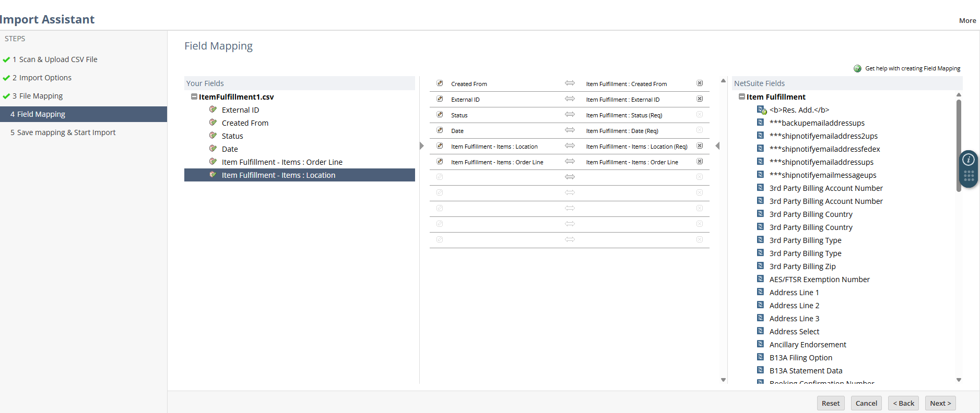Click left-pointing arrow to add NetSuite field to mapping
This screenshot has height=413, width=980.
(x=717, y=146)
